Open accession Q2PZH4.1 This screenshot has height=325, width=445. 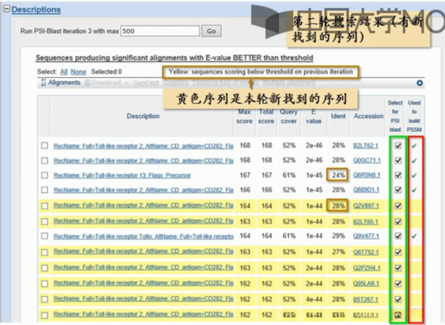click(x=367, y=268)
